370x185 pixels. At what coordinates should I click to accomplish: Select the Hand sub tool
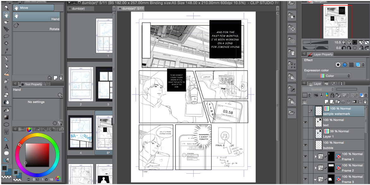click(36, 17)
